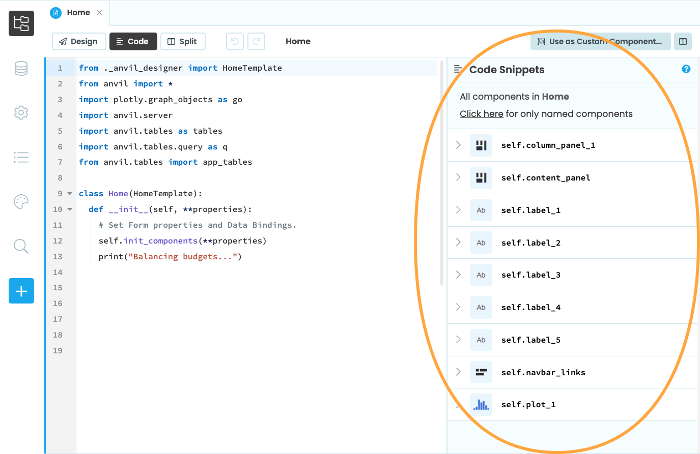Click the Ab icon beside self.label_1
Image resolution: width=700 pixels, height=454 pixels.
(481, 210)
